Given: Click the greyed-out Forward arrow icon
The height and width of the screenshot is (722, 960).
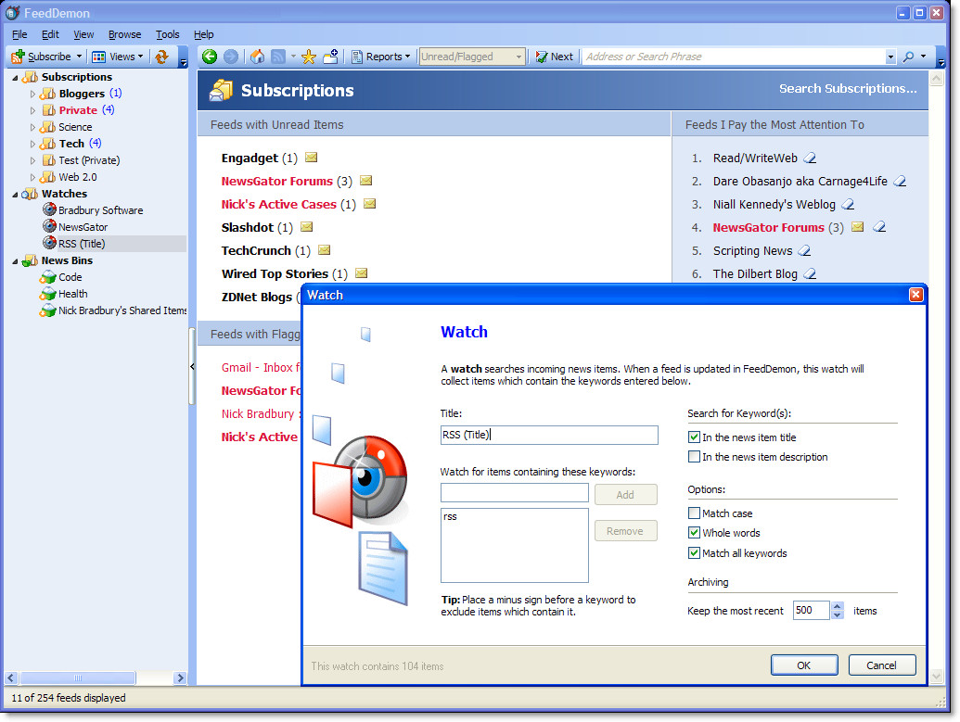Looking at the screenshot, I should click(x=231, y=57).
